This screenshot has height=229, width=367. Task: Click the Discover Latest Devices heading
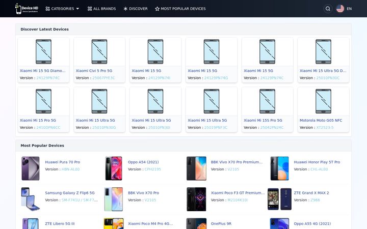44,29
